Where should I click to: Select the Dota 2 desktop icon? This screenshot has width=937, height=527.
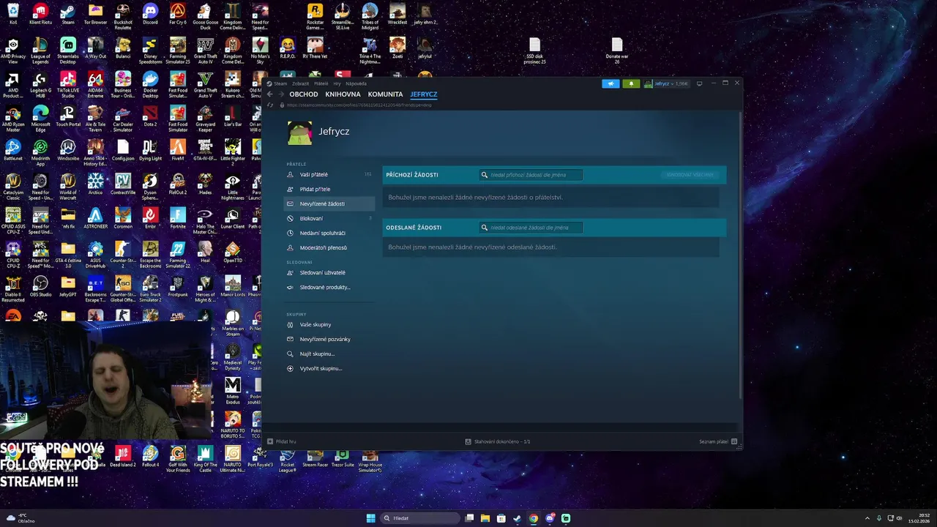point(150,116)
